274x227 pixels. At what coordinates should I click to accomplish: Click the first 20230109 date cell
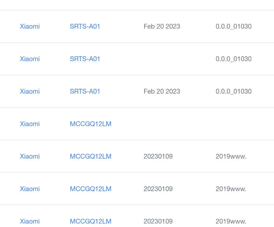click(x=158, y=156)
